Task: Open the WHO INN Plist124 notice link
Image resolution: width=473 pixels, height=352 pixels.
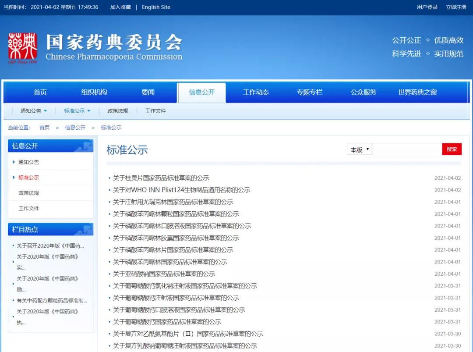Action: [181, 190]
